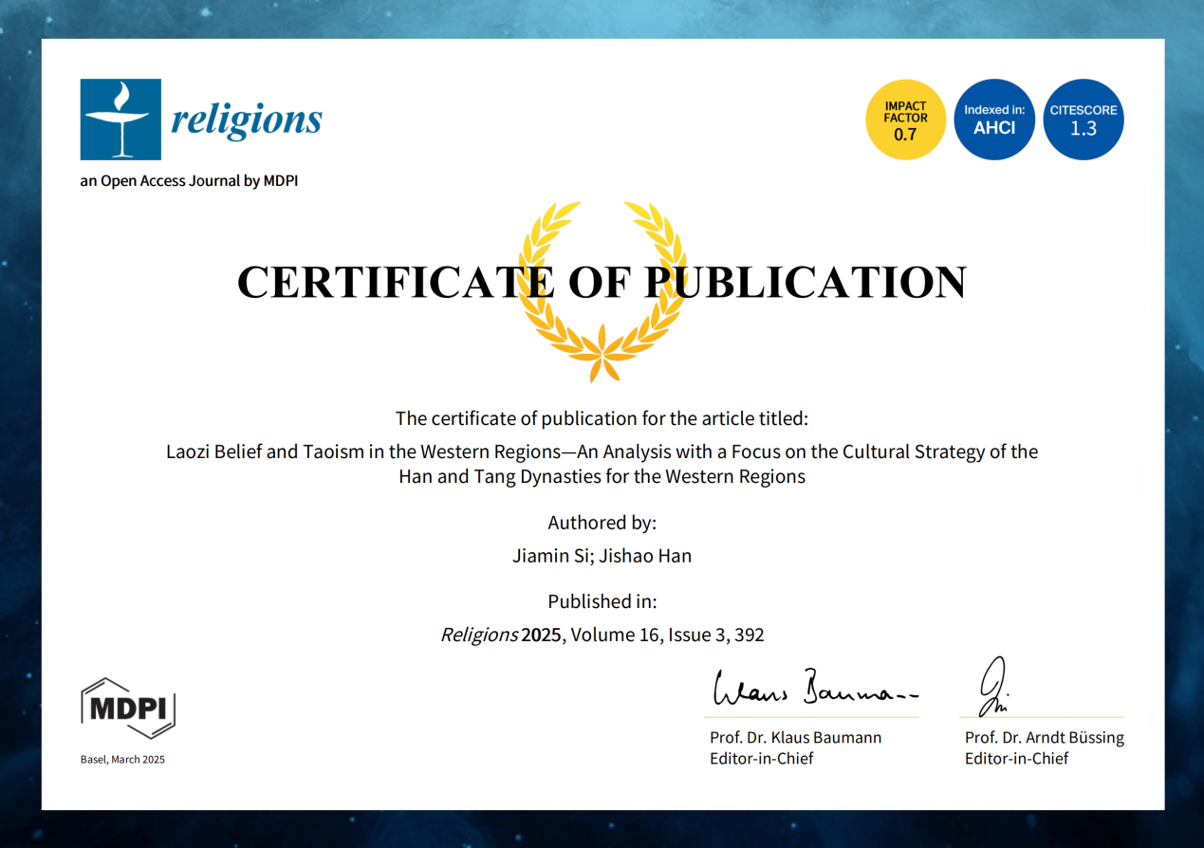The width and height of the screenshot is (1204, 848).
Task: Click the author names 'Jiamin Si; Jishao Han'
Action: (x=602, y=556)
